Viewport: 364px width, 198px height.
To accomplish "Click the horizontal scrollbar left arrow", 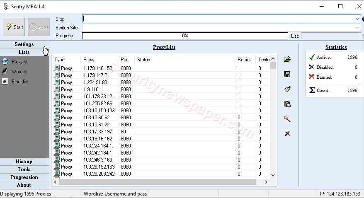I will pos(55,182).
